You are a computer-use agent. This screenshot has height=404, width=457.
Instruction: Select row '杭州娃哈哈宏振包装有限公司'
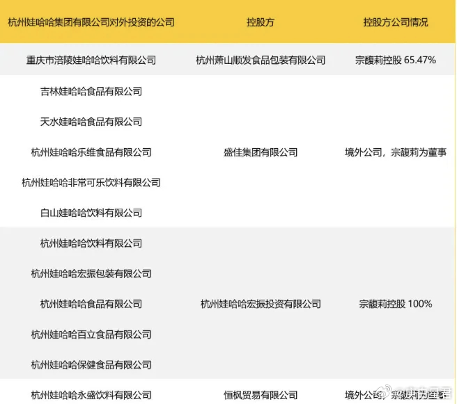pos(91,274)
